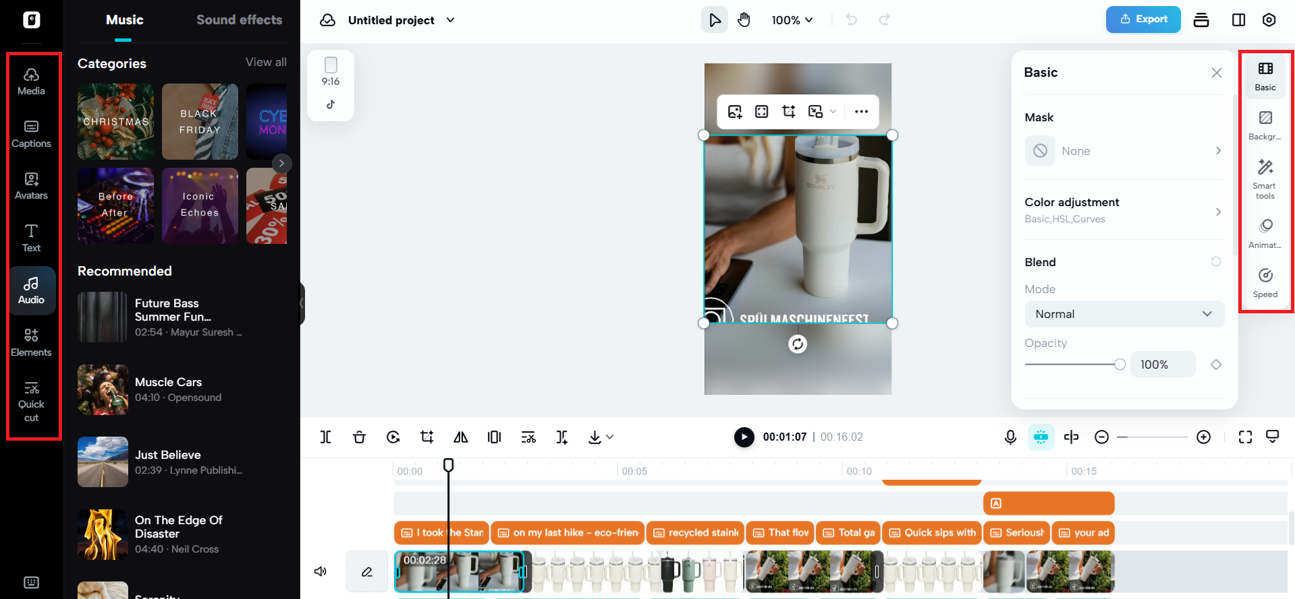Open the Captions panel in sidebar

click(31, 133)
